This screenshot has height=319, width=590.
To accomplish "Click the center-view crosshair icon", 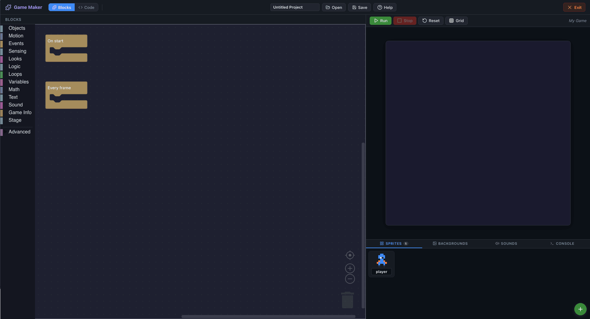I will (x=350, y=255).
